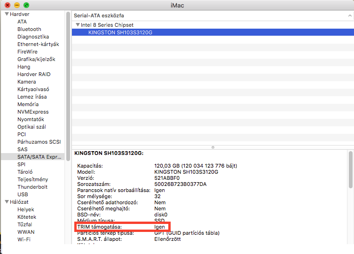
Task: Select Optikai szál in the sidebar
Action: (x=31, y=127)
